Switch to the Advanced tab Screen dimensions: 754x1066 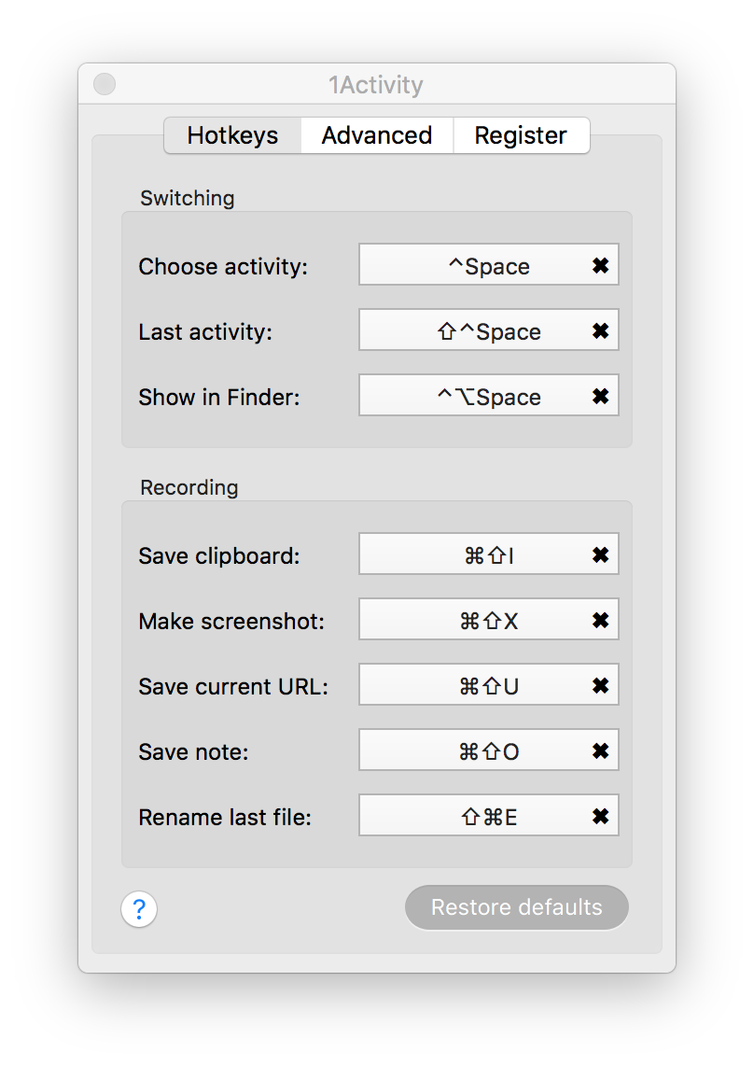click(x=377, y=135)
